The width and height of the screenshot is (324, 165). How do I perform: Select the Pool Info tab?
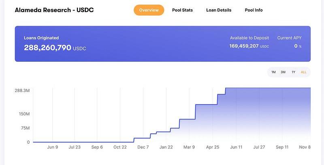[254, 10]
